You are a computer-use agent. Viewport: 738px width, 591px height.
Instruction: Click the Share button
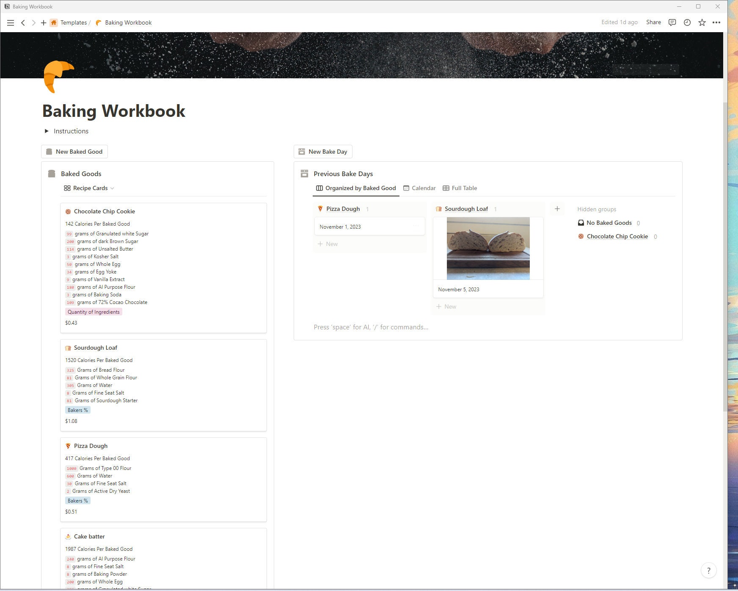click(653, 22)
